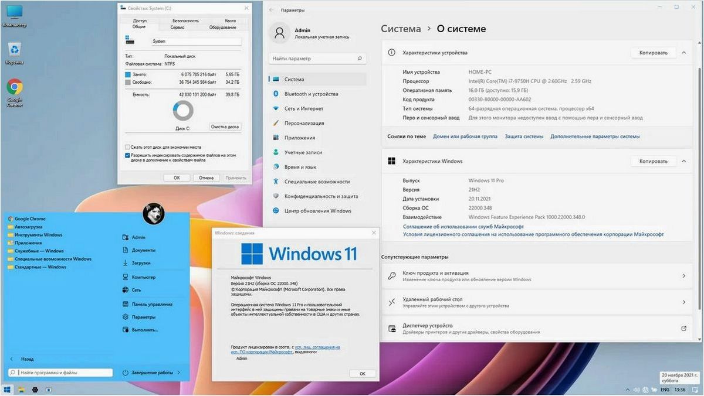Open Домен или рабочая группа link

465,136
